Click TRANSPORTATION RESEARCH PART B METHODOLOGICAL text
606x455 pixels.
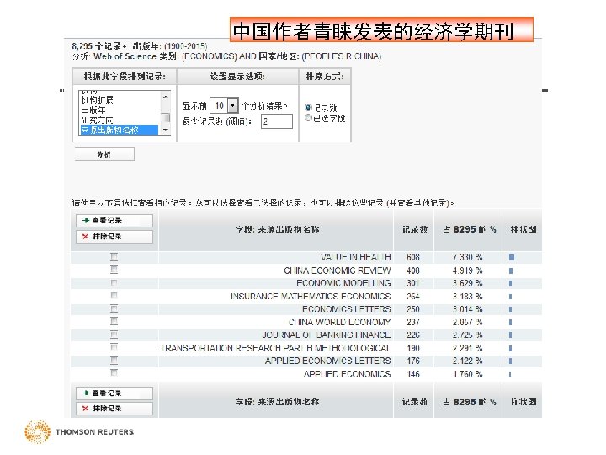[x=275, y=348]
